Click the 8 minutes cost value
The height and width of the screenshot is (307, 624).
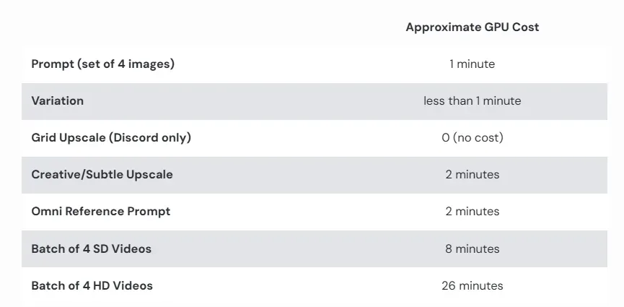pos(472,248)
